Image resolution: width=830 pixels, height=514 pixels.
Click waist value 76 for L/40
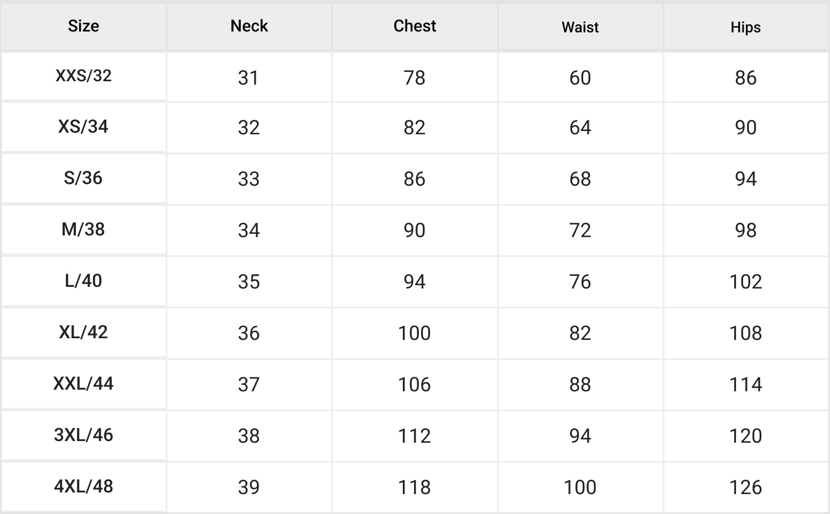(580, 282)
